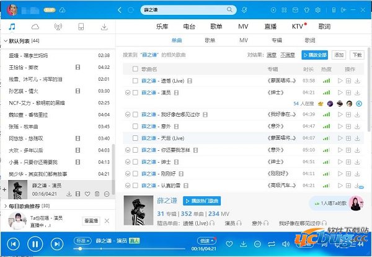This screenshot has width=372, height=257.
Task: Pause playback with center button
Action: 35,244
